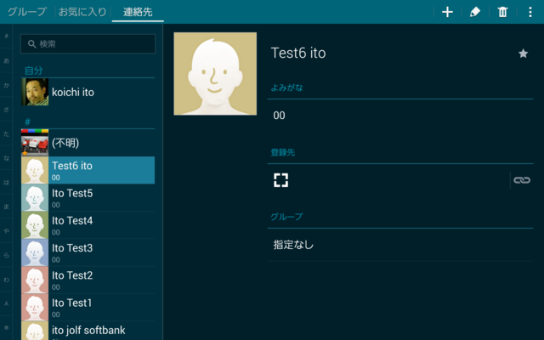Screen dimensions: 544x340
Task: Tap the link contacts chain icon
Action: click(521, 180)
